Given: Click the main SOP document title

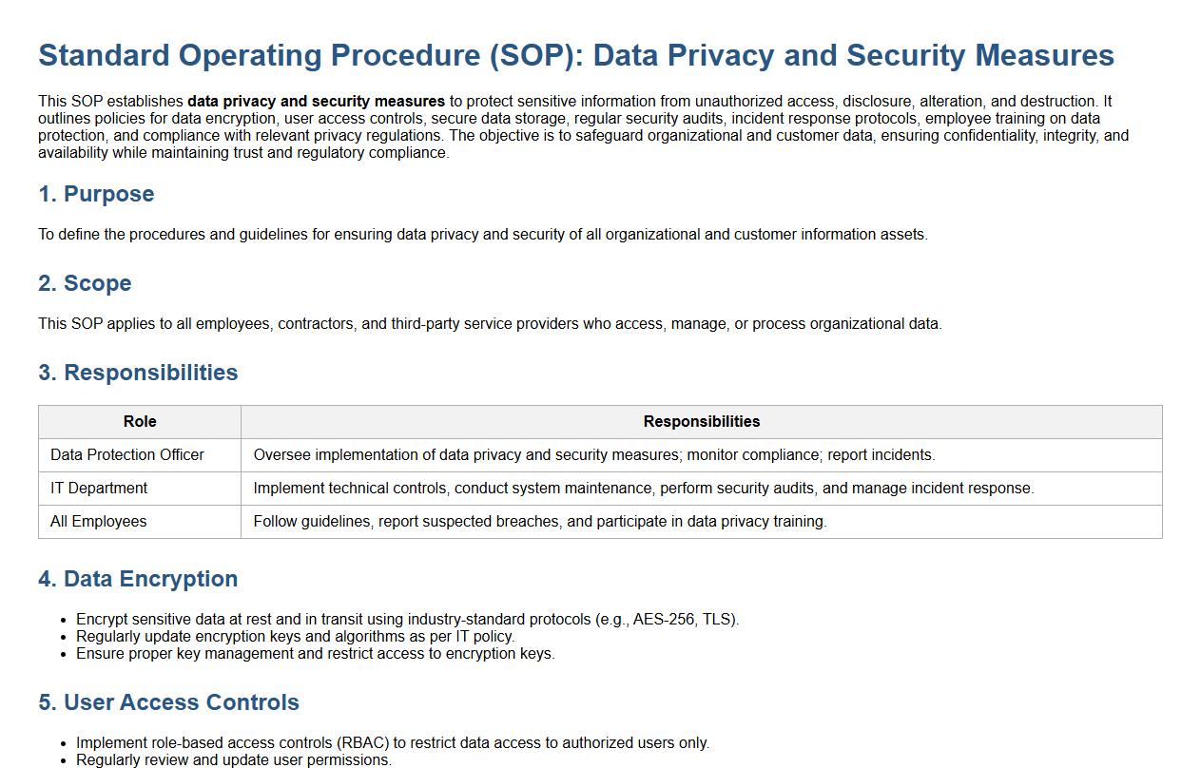Looking at the screenshot, I should pos(575,55).
